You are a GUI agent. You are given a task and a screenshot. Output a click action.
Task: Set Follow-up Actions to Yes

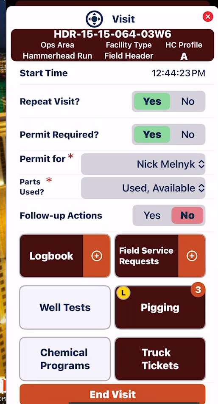click(152, 216)
